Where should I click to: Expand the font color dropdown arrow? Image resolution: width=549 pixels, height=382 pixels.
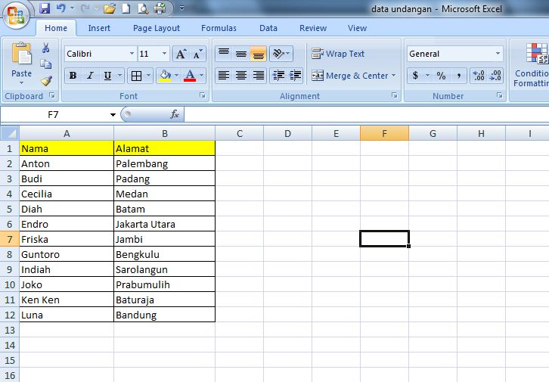[202, 76]
